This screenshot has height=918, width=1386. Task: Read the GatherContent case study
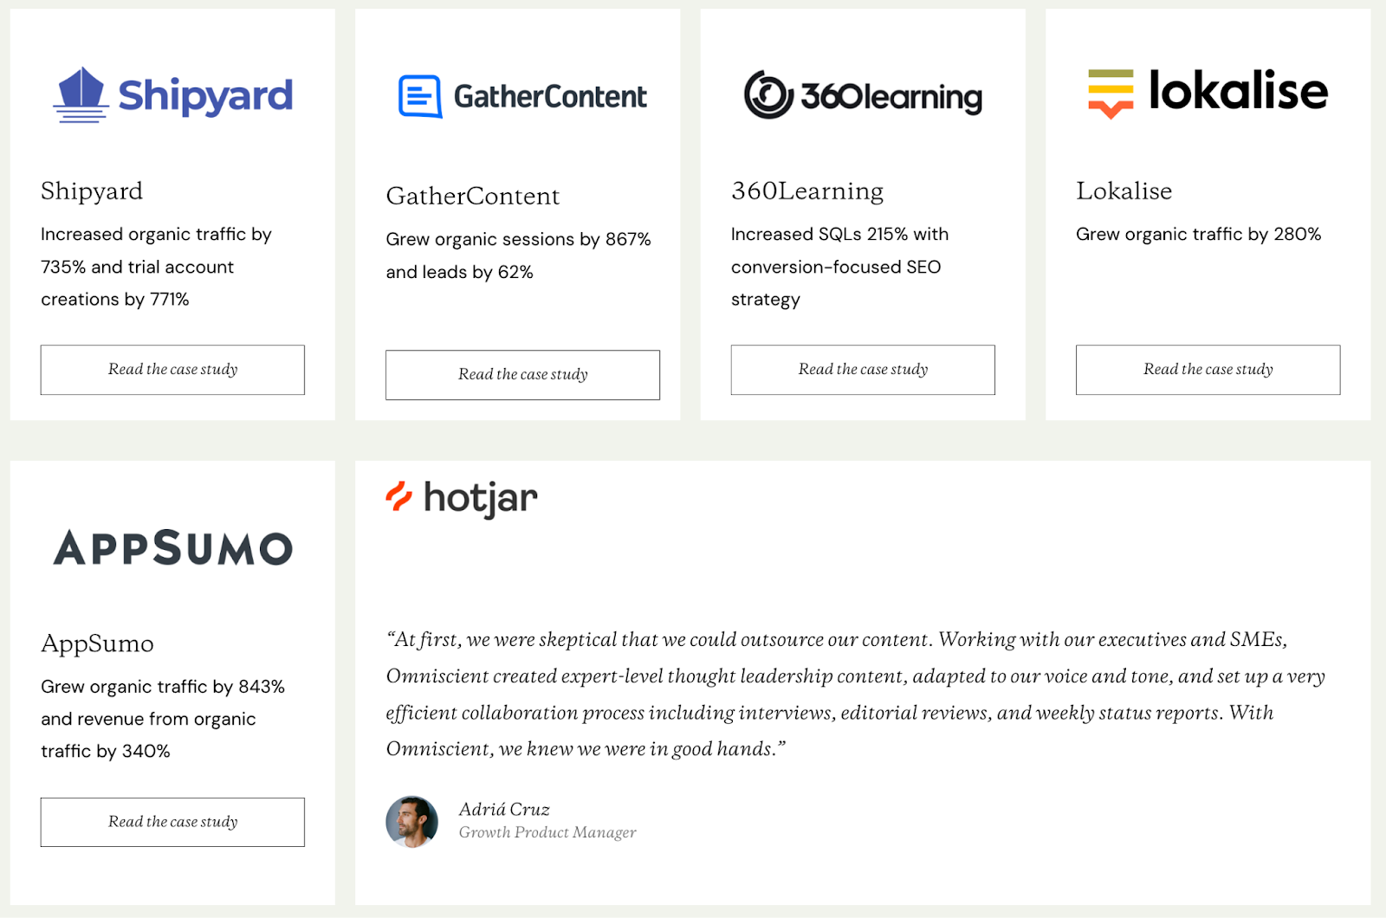(x=521, y=375)
